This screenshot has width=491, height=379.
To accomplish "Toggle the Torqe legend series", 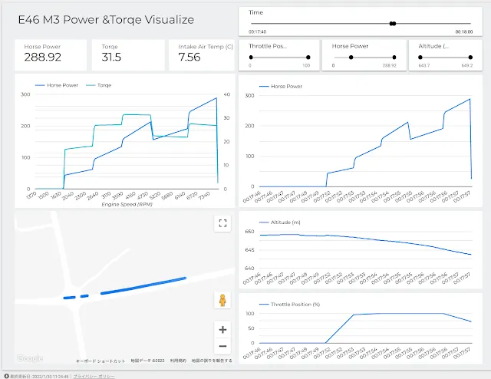I will click(x=99, y=85).
